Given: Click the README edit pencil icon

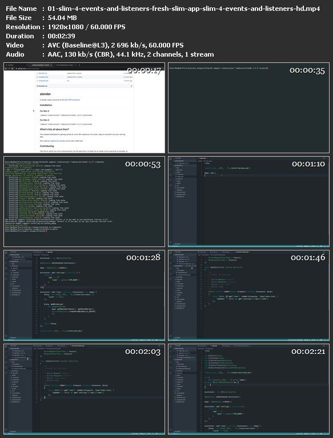Looking at the screenshot, I should coord(131,86).
